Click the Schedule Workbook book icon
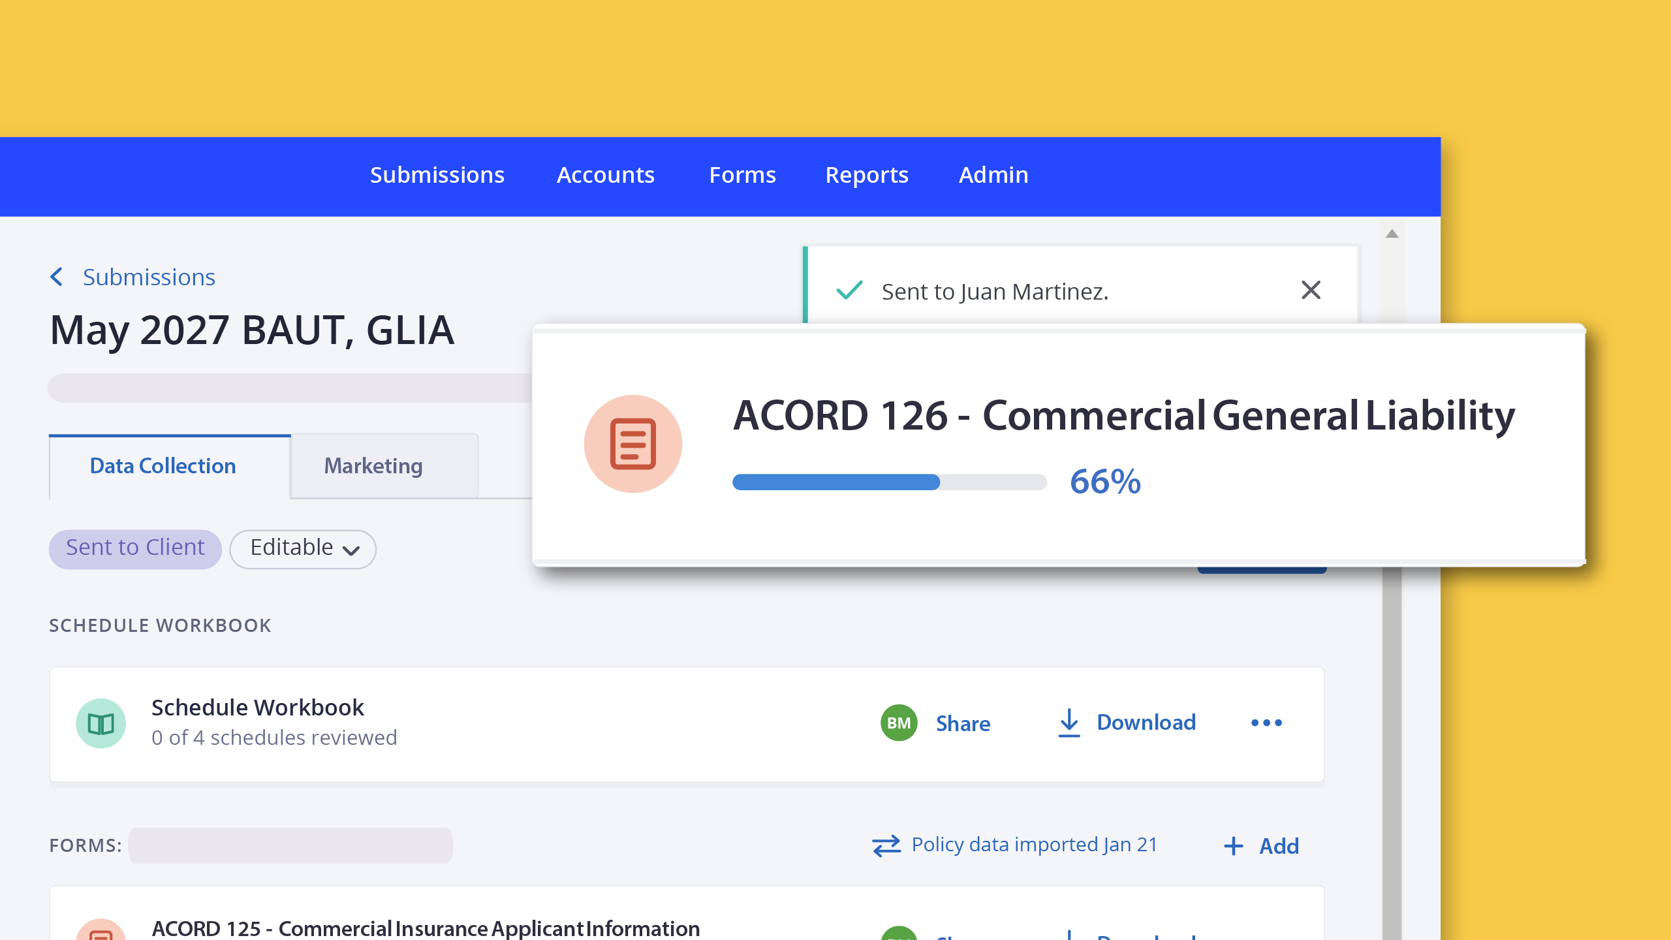The height and width of the screenshot is (940, 1671). click(101, 723)
